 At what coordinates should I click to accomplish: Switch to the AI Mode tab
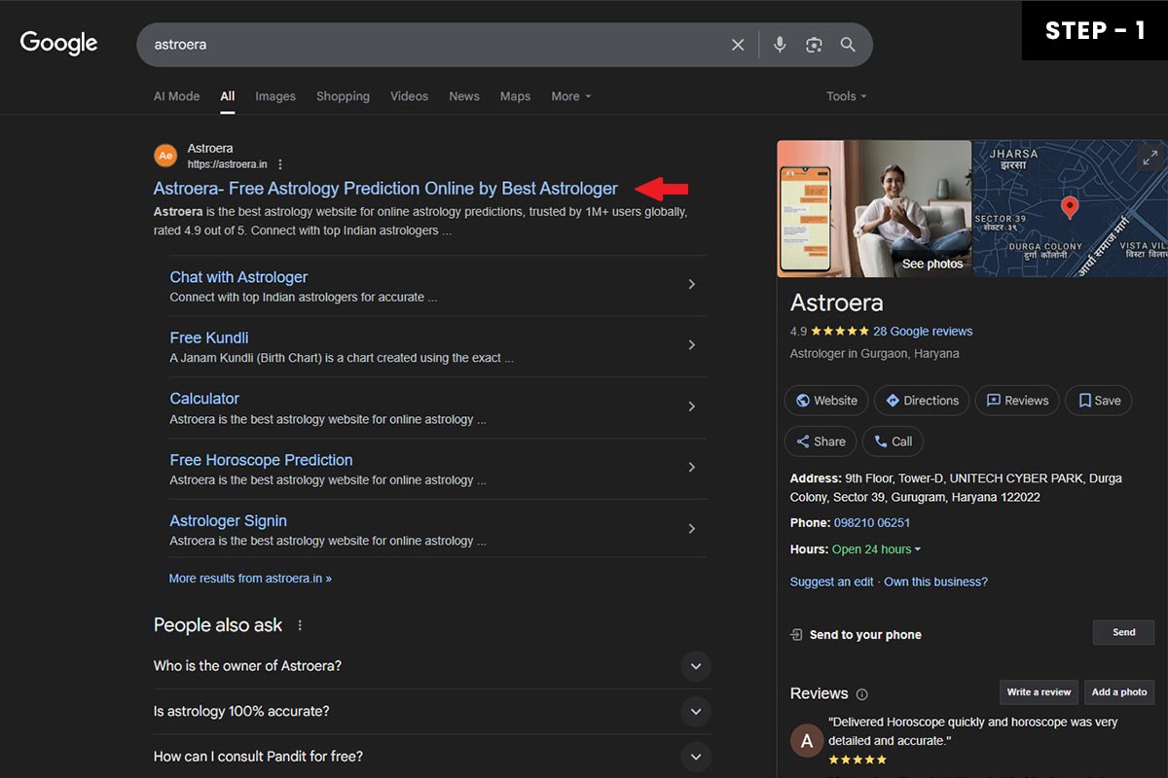[x=176, y=96]
